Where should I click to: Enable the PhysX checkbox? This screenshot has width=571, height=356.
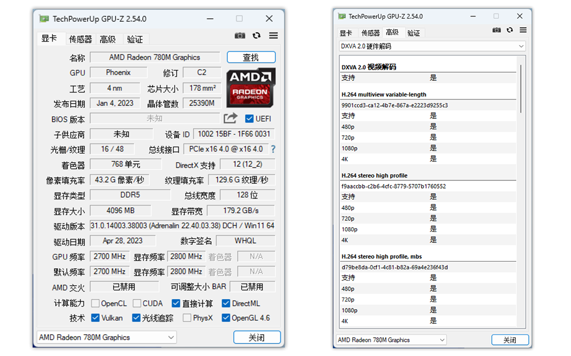pyautogui.click(x=187, y=318)
